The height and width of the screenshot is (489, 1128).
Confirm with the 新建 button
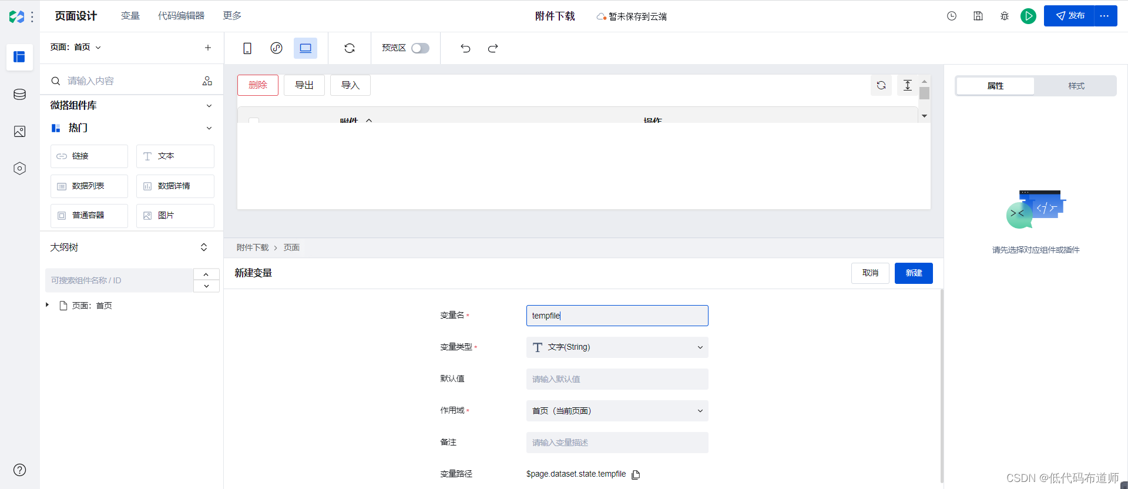[x=914, y=273]
